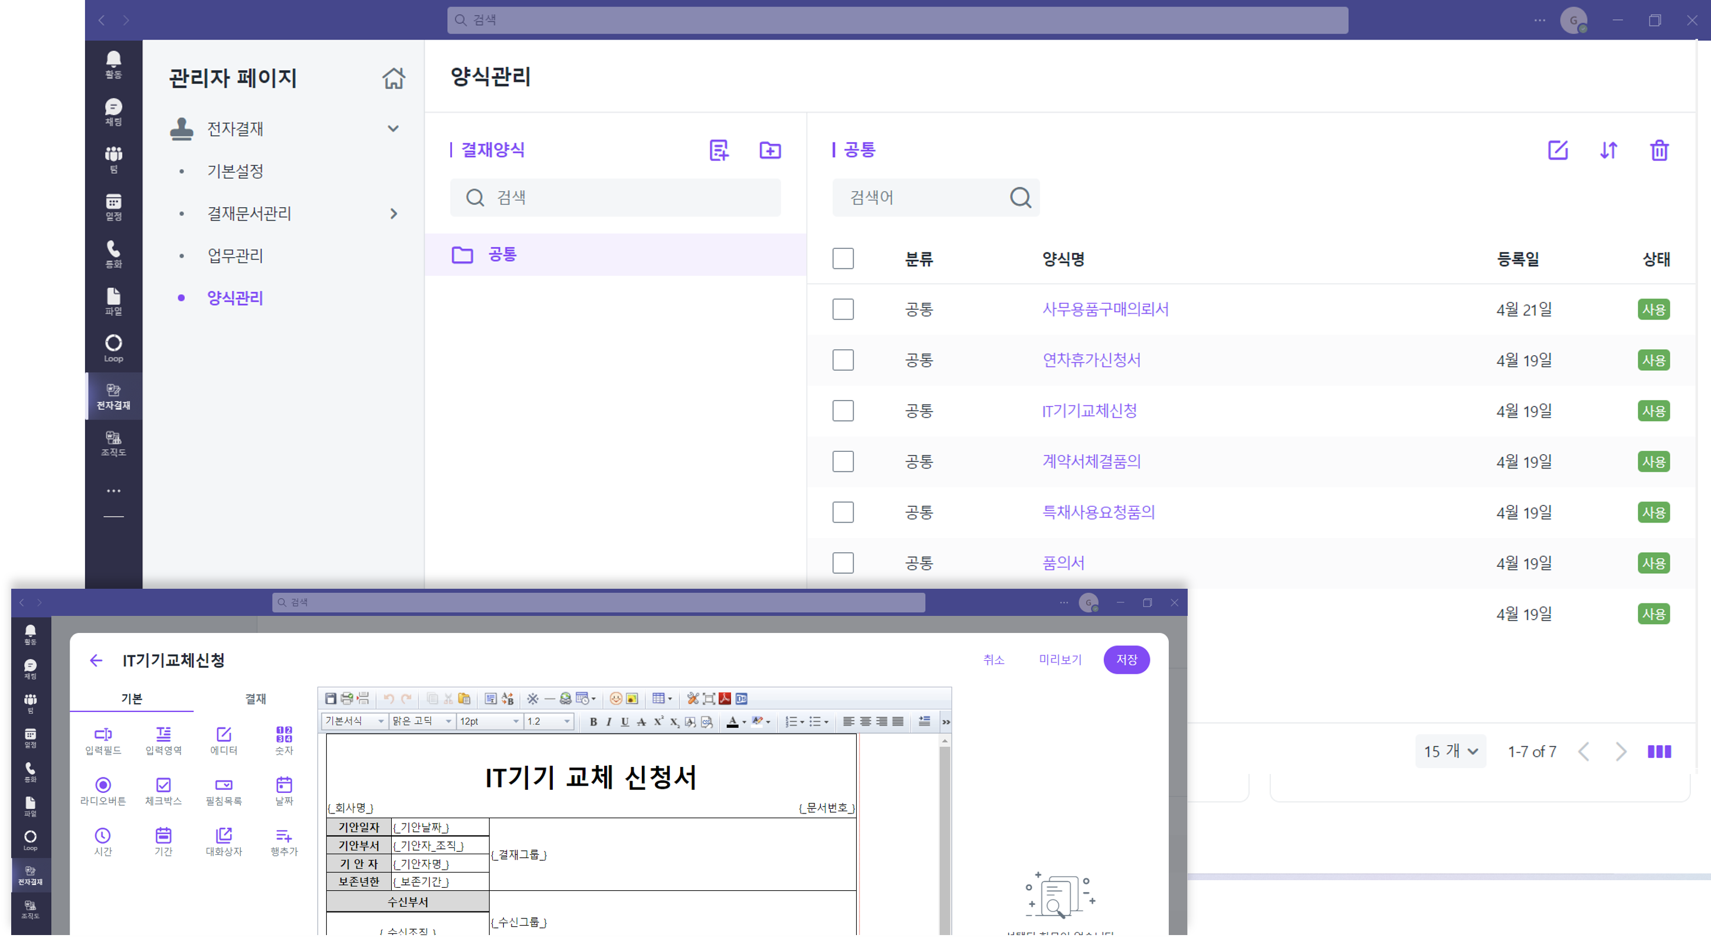The width and height of the screenshot is (1711, 938).
Task: Click the edit icon in 공통 header
Action: pos(1558,150)
